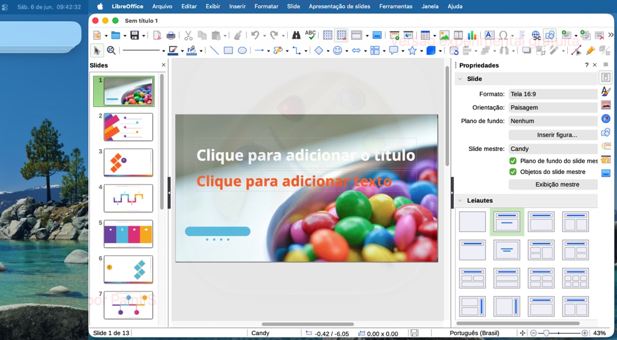The height and width of the screenshot is (340, 617).
Task: Click the Delete slide icon
Action: point(600,35)
